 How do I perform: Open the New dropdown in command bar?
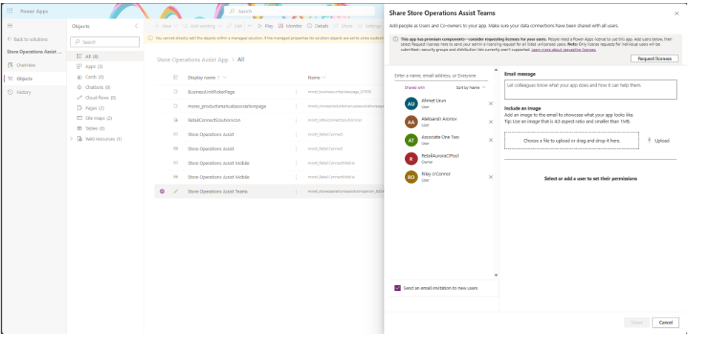(167, 26)
